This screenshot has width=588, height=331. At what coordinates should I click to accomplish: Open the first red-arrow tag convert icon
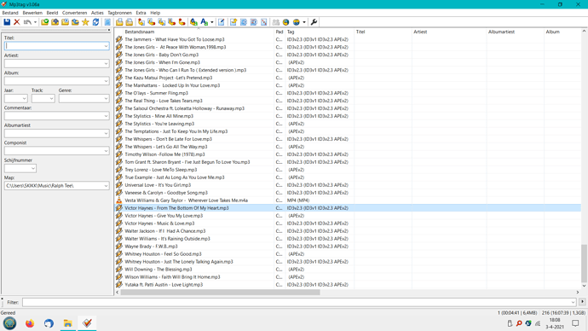point(141,22)
